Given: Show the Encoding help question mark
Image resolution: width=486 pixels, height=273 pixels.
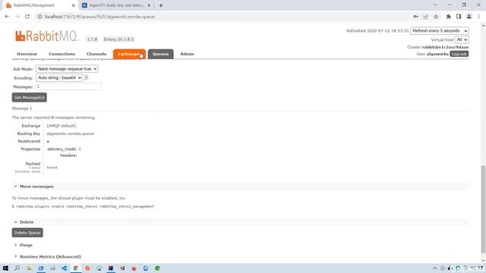Looking at the screenshot, I should (87, 77).
